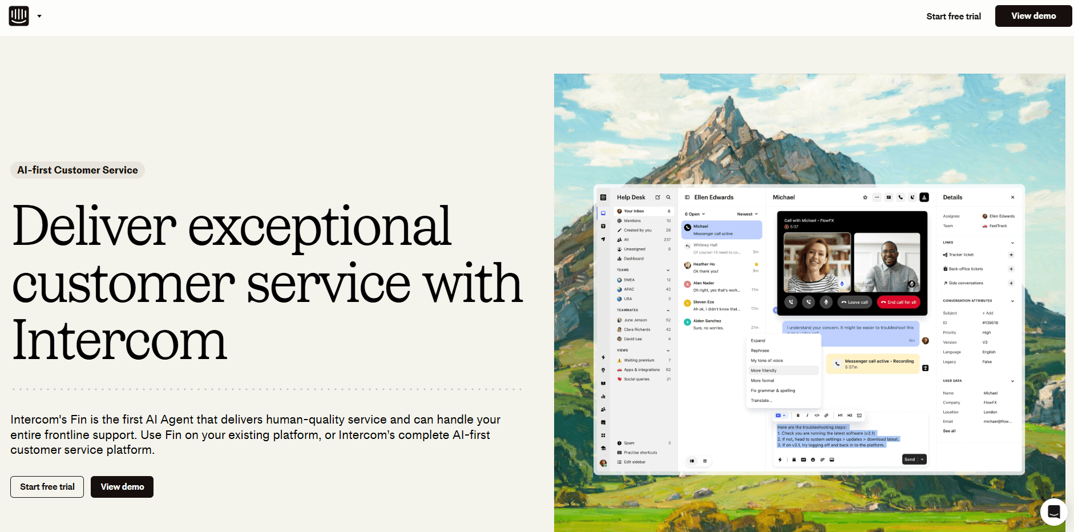Apply H1 heading in the composer toolbar
Screen dimensions: 1074x532
(840, 416)
